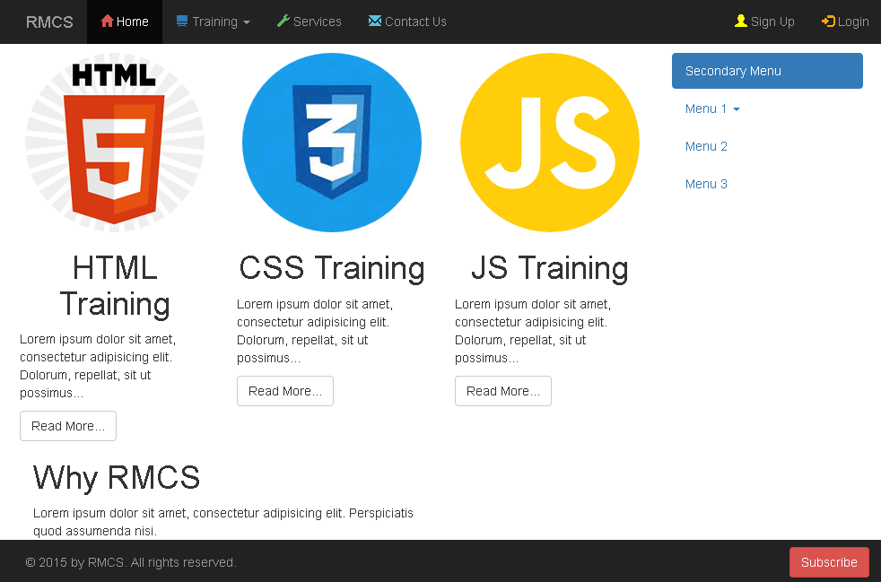
Task: Click the red Subscribe button
Action: pos(829,562)
